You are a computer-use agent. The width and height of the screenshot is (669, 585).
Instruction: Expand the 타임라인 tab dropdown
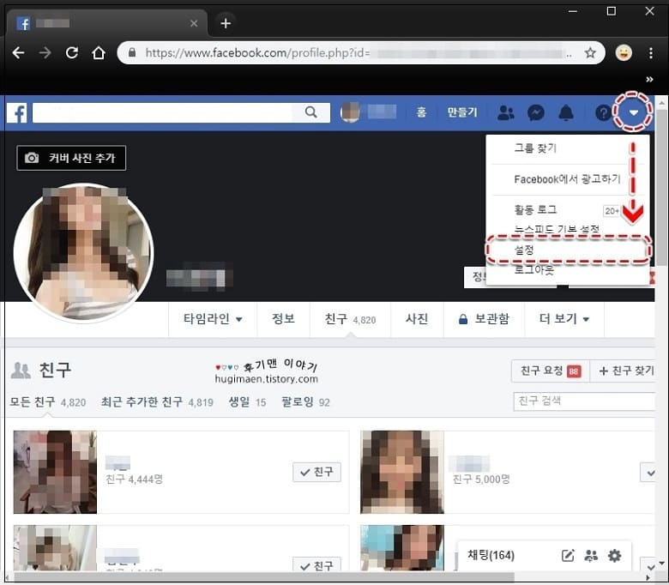tap(213, 319)
